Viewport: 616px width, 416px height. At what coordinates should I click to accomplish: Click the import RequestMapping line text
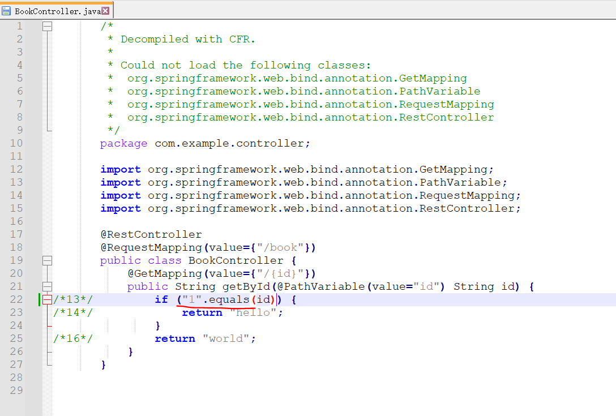click(x=310, y=195)
